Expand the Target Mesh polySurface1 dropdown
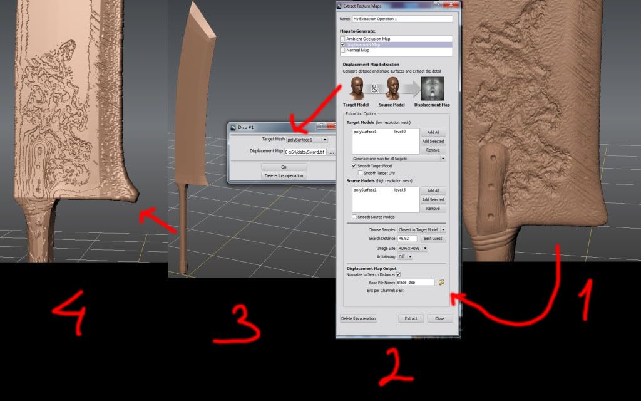 pos(307,140)
